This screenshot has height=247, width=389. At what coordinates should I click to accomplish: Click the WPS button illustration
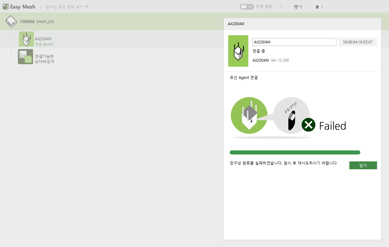(x=291, y=115)
